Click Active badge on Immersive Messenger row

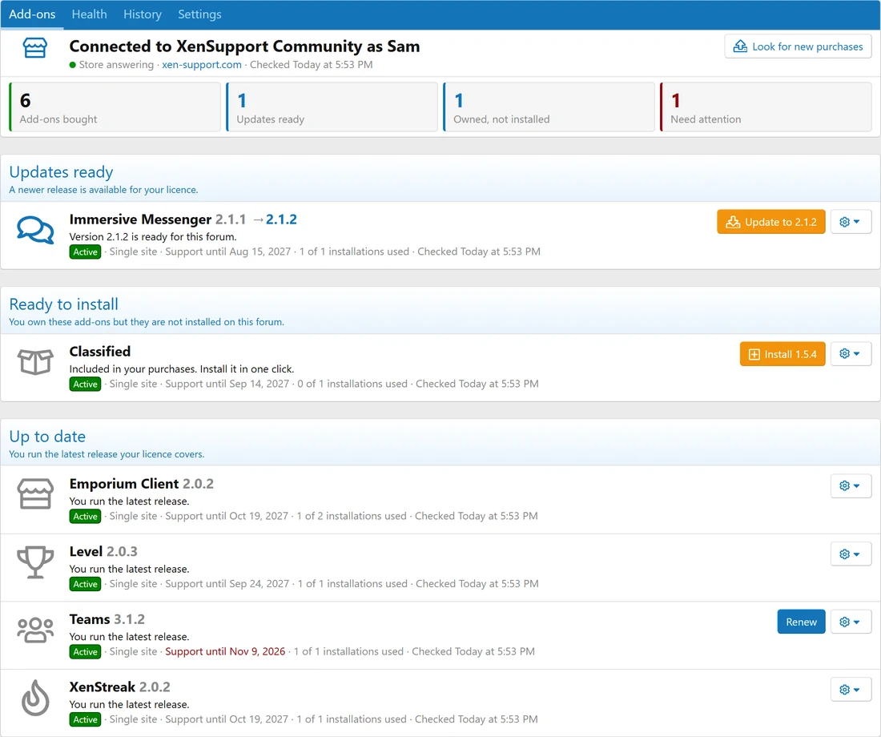pos(86,252)
